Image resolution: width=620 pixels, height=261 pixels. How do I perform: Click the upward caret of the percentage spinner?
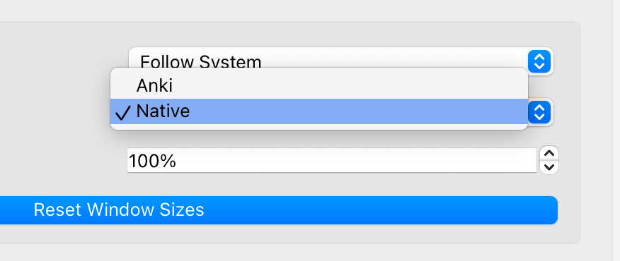tap(549, 153)
